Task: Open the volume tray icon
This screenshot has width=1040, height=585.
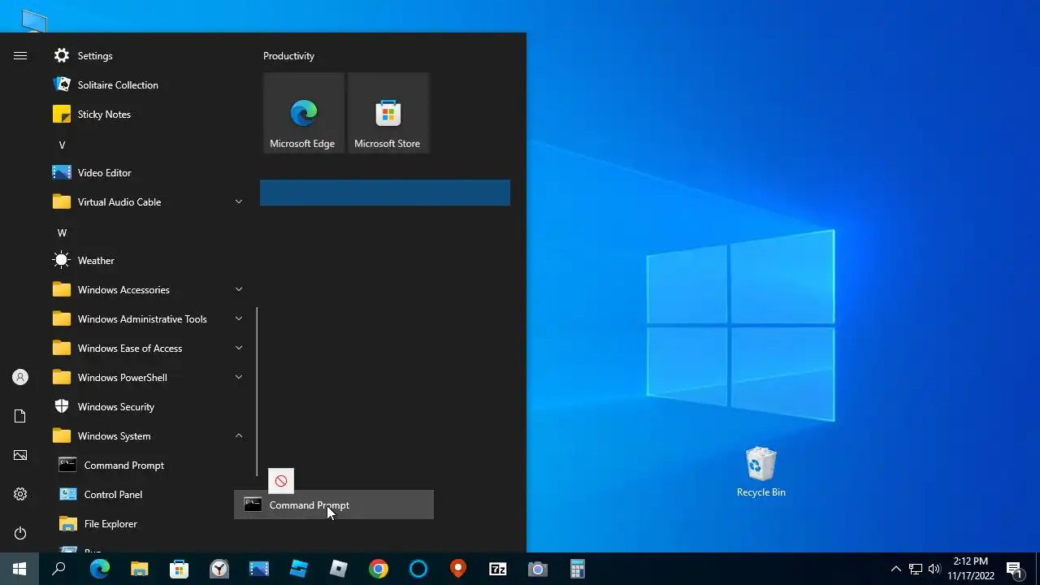Action: click(x=934, y=569)
